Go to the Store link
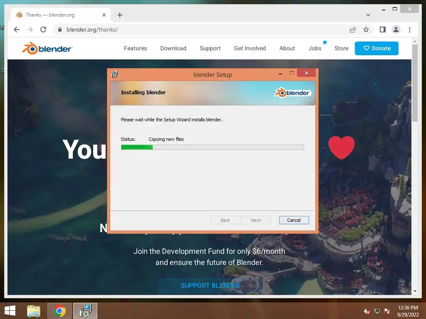 pyautogui.click(x=342, y=48)
